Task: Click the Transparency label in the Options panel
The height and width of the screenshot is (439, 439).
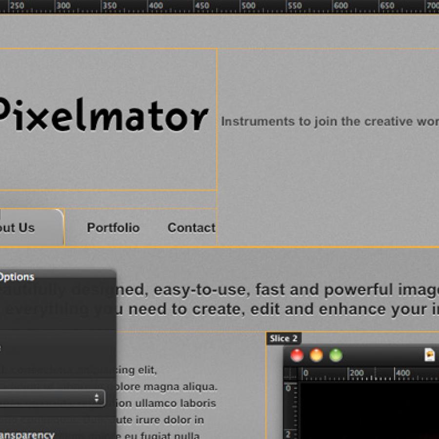Action: coord(27,435)
